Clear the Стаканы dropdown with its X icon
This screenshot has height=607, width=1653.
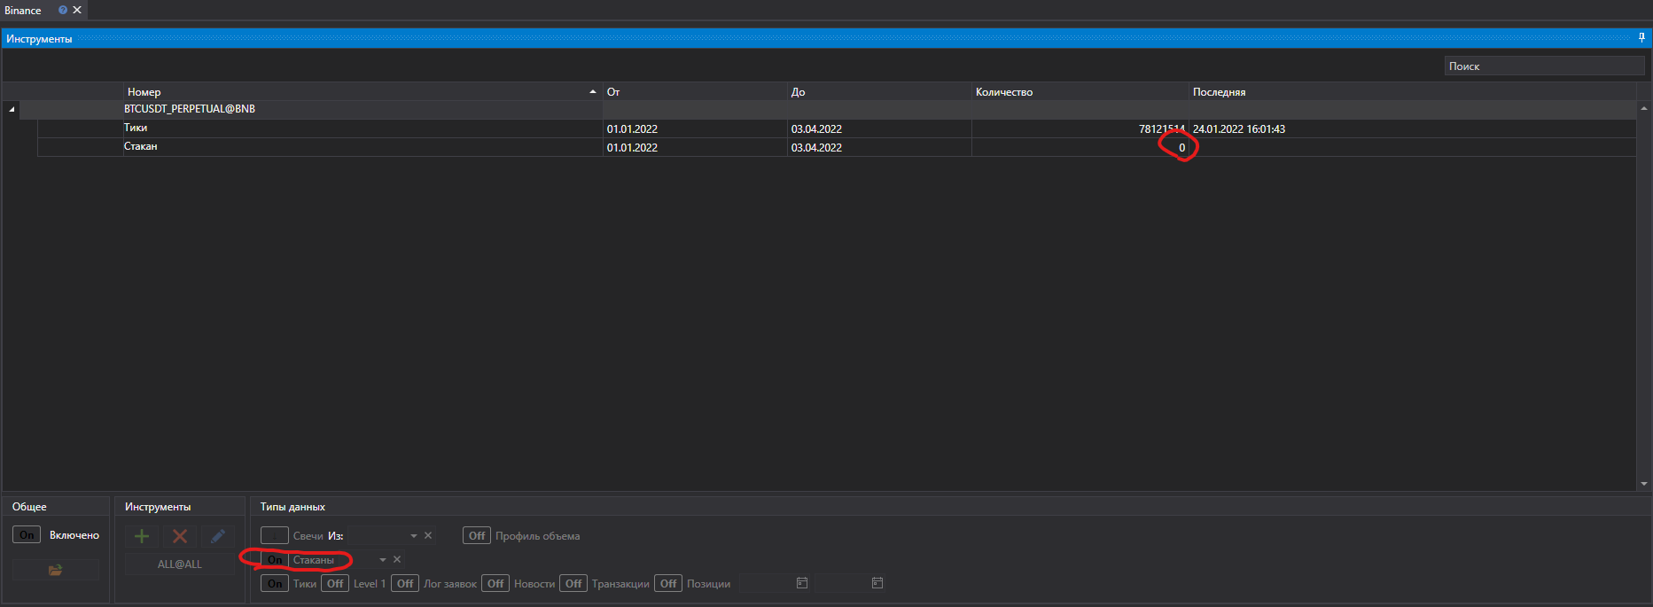coord(397,559)
